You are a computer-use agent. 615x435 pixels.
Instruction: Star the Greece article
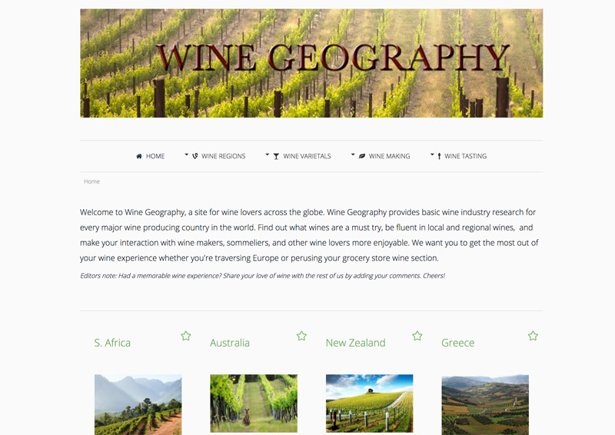coord(533,336)
